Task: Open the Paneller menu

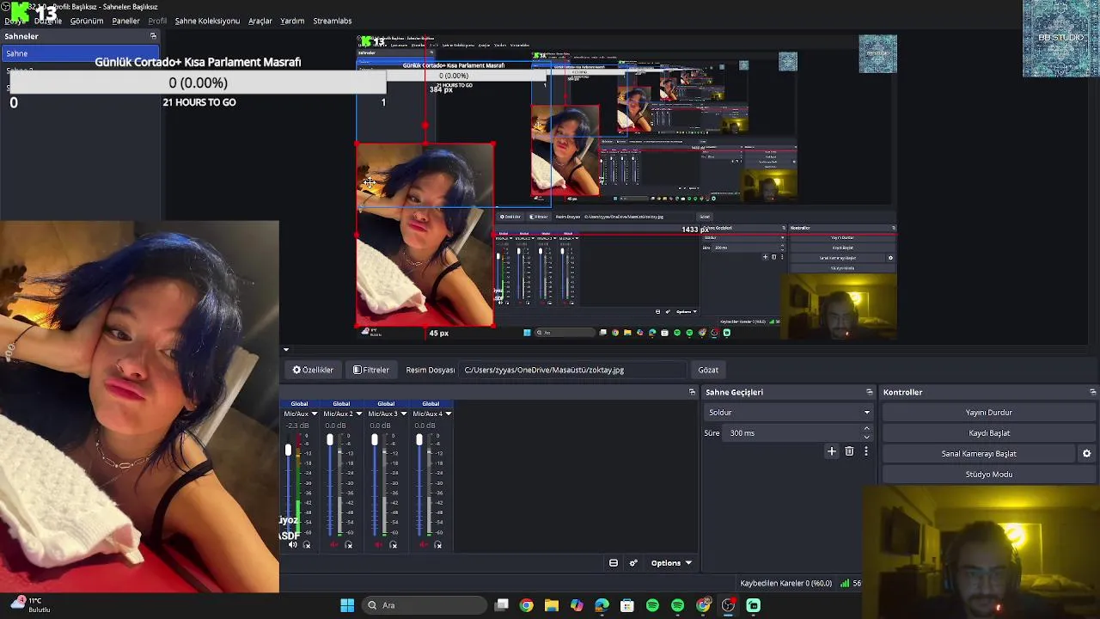Action: pos(125,21)
